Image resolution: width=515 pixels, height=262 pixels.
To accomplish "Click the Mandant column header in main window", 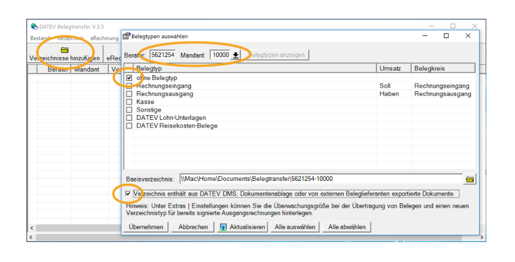I will [90, 69].
